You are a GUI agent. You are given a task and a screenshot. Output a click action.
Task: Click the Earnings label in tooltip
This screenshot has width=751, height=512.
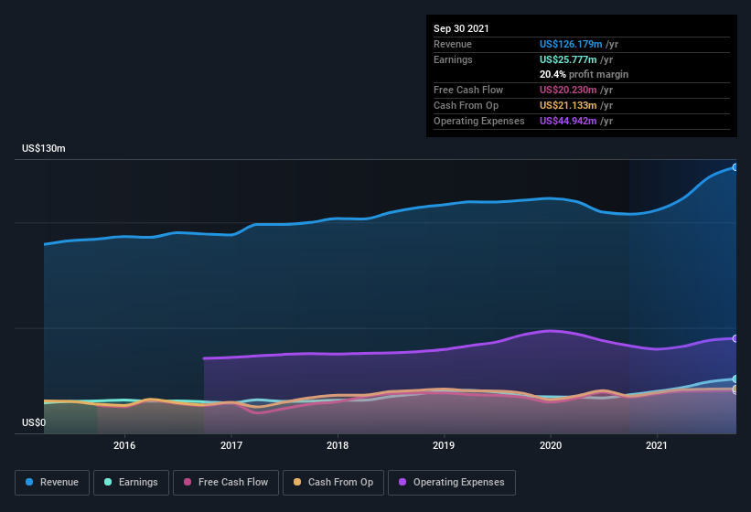point(453,59)
